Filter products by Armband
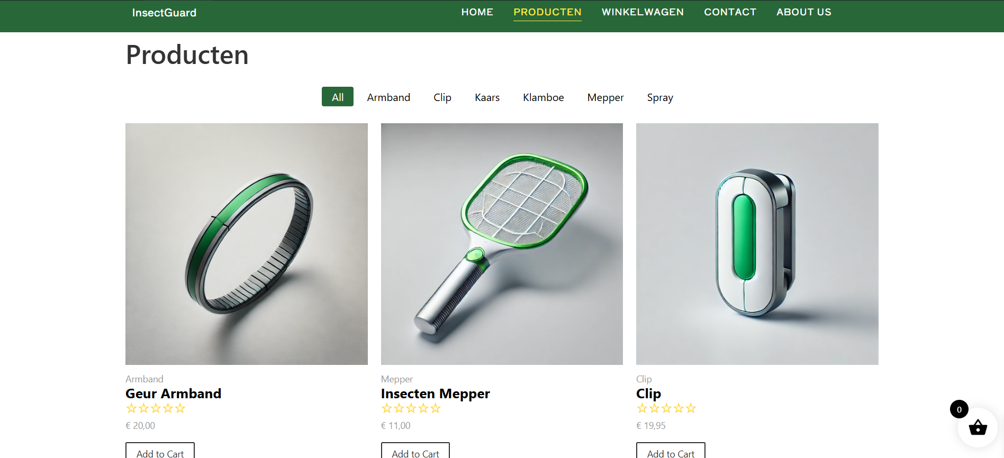This screenshot has height=458, width=1004. 388,97
